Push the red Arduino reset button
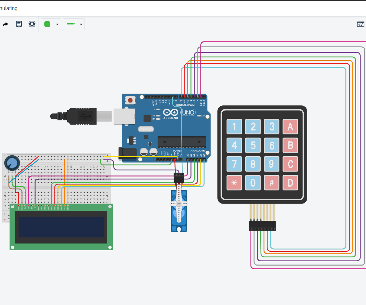The image size is (366, 305). click(130, 100)
